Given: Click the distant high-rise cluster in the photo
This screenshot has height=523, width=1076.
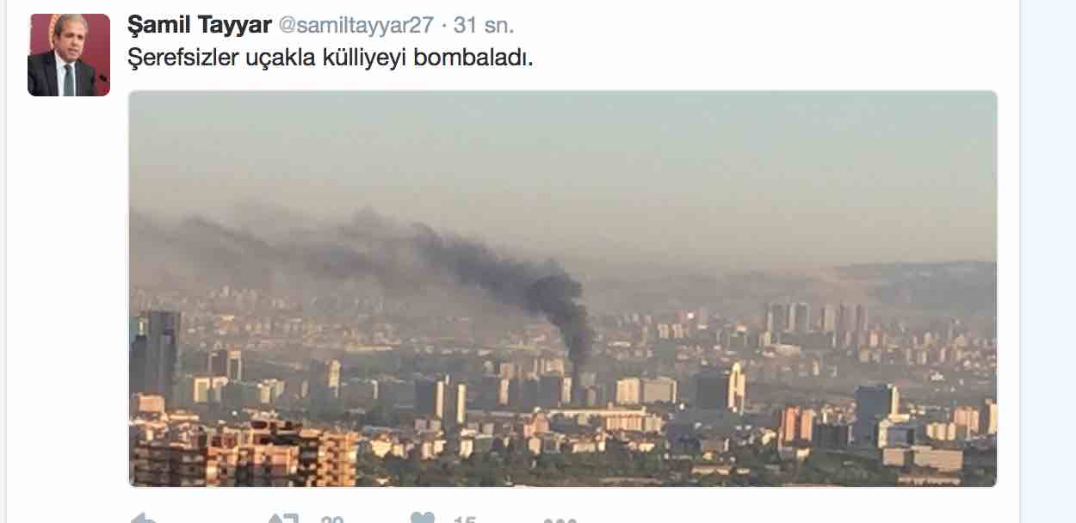Looking at the screenshot, I should [x=813, y=320].
